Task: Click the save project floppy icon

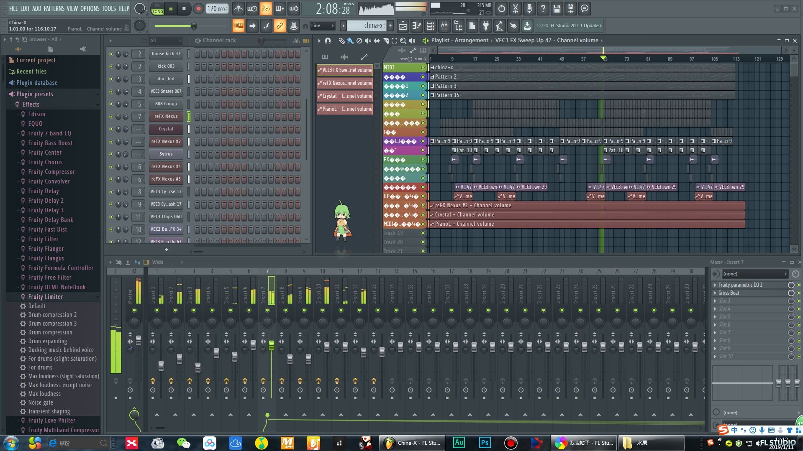Action: 557,8
